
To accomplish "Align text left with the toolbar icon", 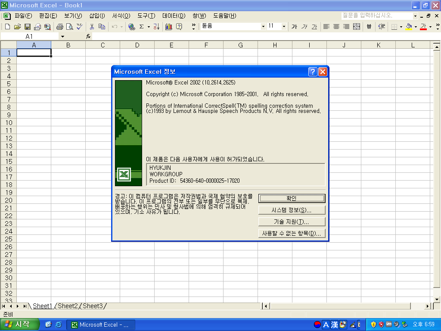I will [x=326, y=27].
